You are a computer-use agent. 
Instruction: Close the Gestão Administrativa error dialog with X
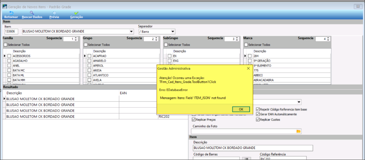(x=248, y=68)
